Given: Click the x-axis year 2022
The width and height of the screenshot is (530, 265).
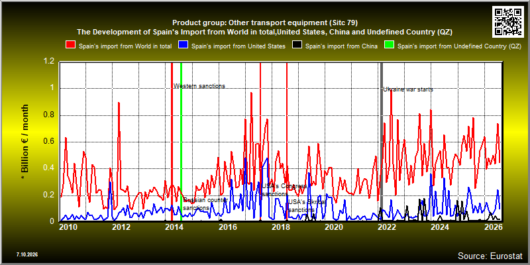Looking at the screenshot, I should pos(386,227).
